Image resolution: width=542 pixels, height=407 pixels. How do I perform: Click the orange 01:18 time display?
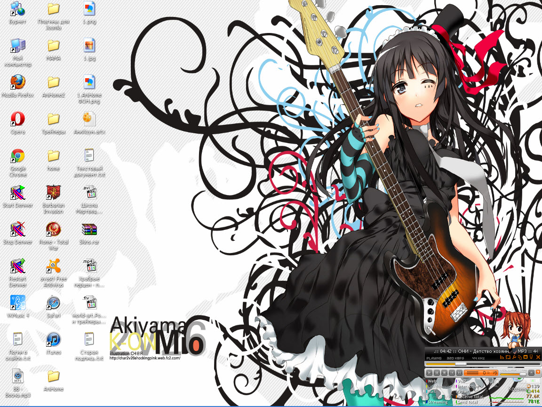(481, 373)
